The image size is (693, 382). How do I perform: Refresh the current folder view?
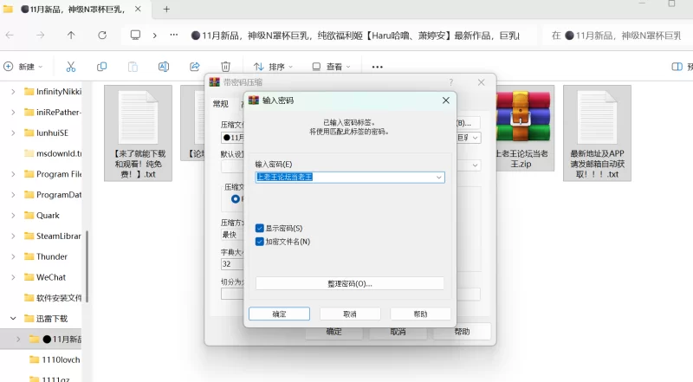click(x=102, y=36)
